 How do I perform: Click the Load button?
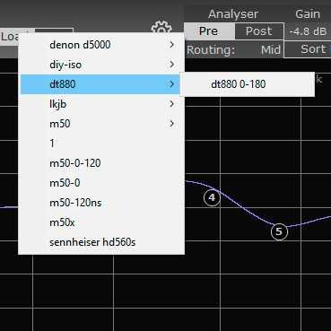pyautogui.click(x=10, y=37)
